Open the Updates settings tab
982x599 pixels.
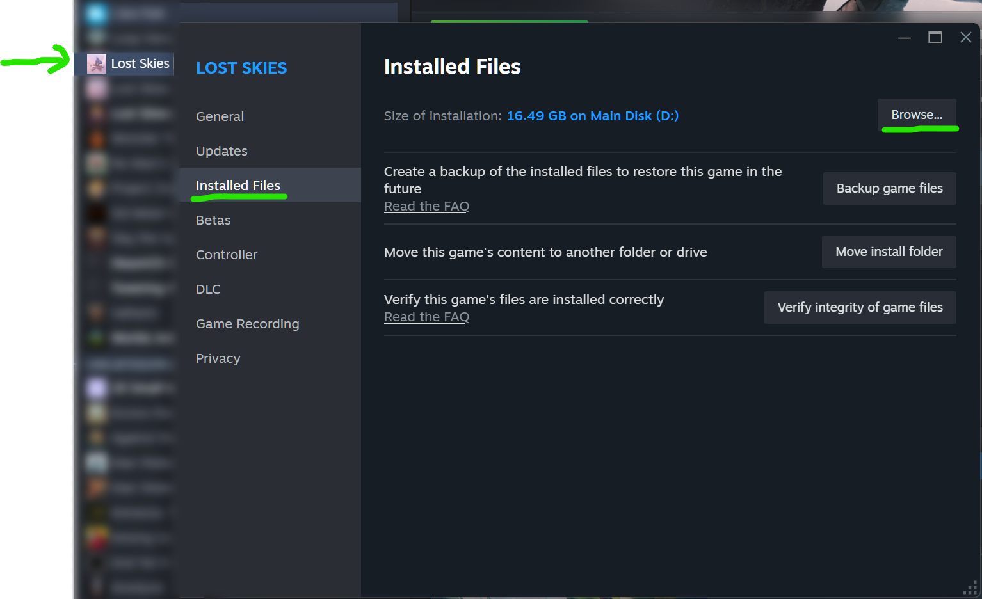pos(221,151)
